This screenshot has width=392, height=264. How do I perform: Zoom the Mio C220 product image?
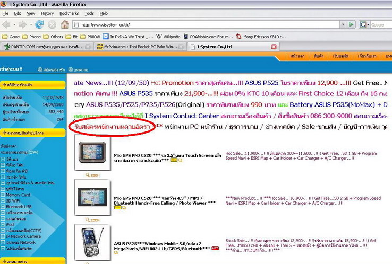(x=92, y=175)
